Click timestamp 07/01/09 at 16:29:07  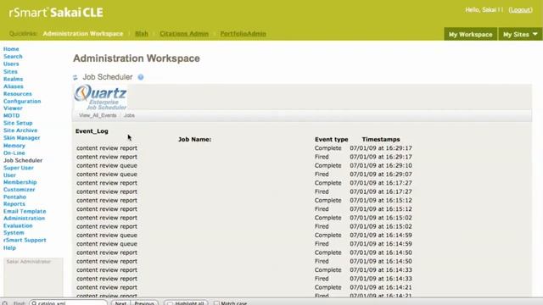[381, 175]
